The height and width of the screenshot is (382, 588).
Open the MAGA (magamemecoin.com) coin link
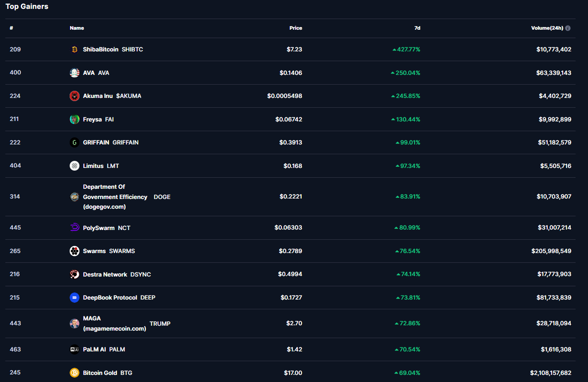pyautogui.click(x=114, y=324)
